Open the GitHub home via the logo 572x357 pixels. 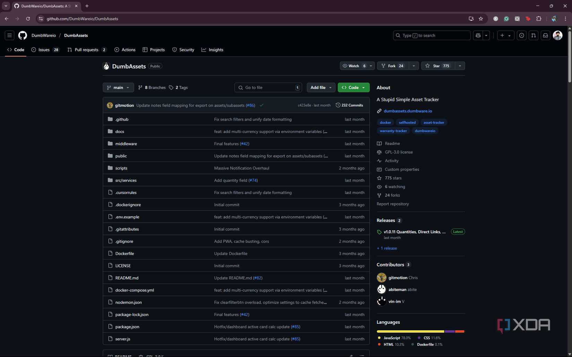(x=22, y=35)
